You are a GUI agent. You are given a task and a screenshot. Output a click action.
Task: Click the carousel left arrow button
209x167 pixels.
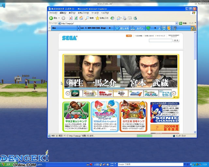(x=68, y=93)
